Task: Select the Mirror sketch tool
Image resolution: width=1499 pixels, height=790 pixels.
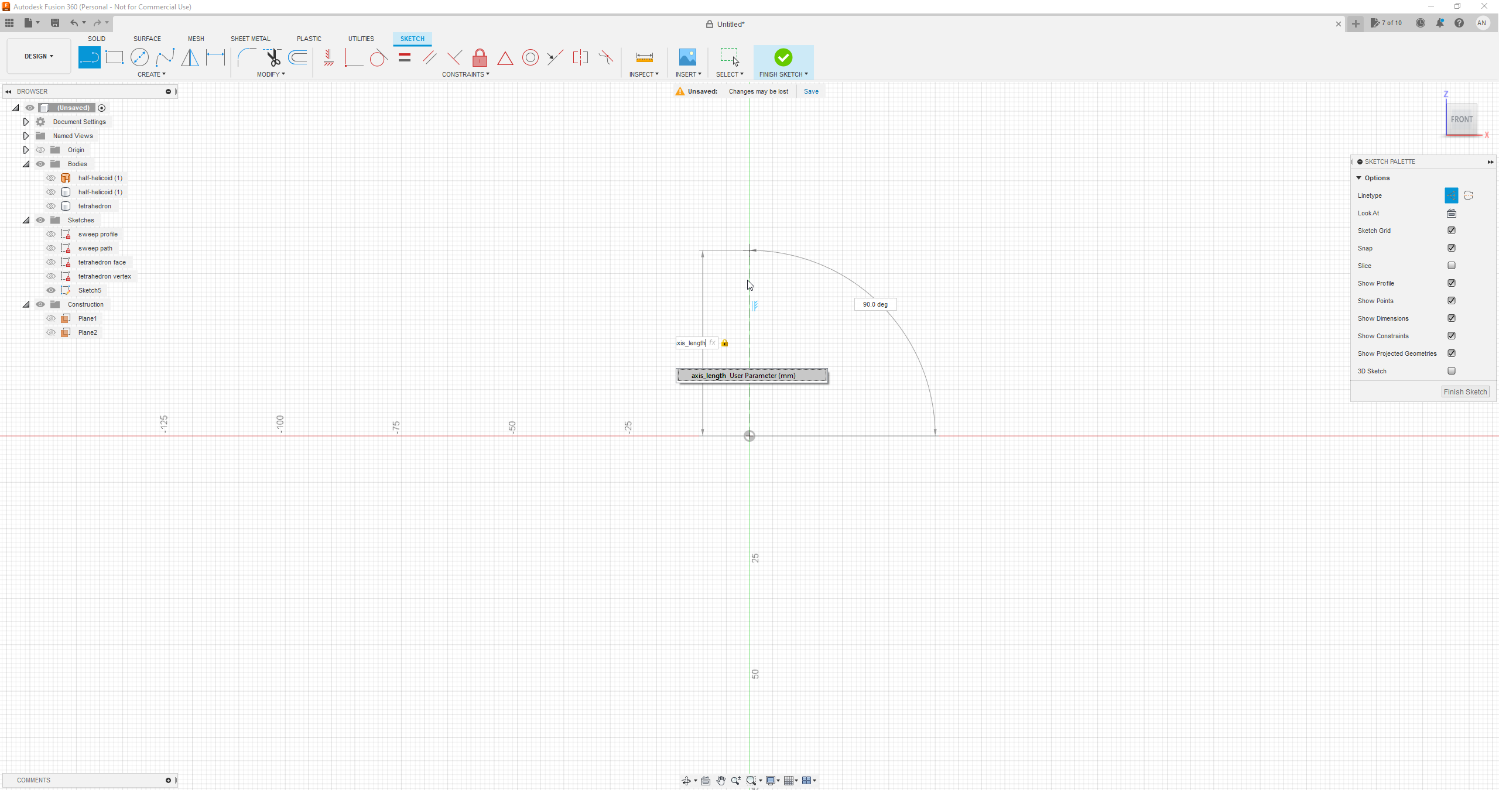Action: point(190,57)
